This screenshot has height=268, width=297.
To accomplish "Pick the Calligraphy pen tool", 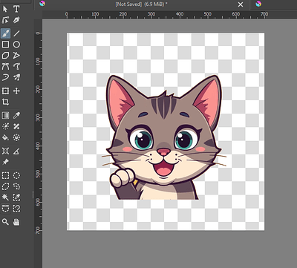I will (x=16, y=20).
